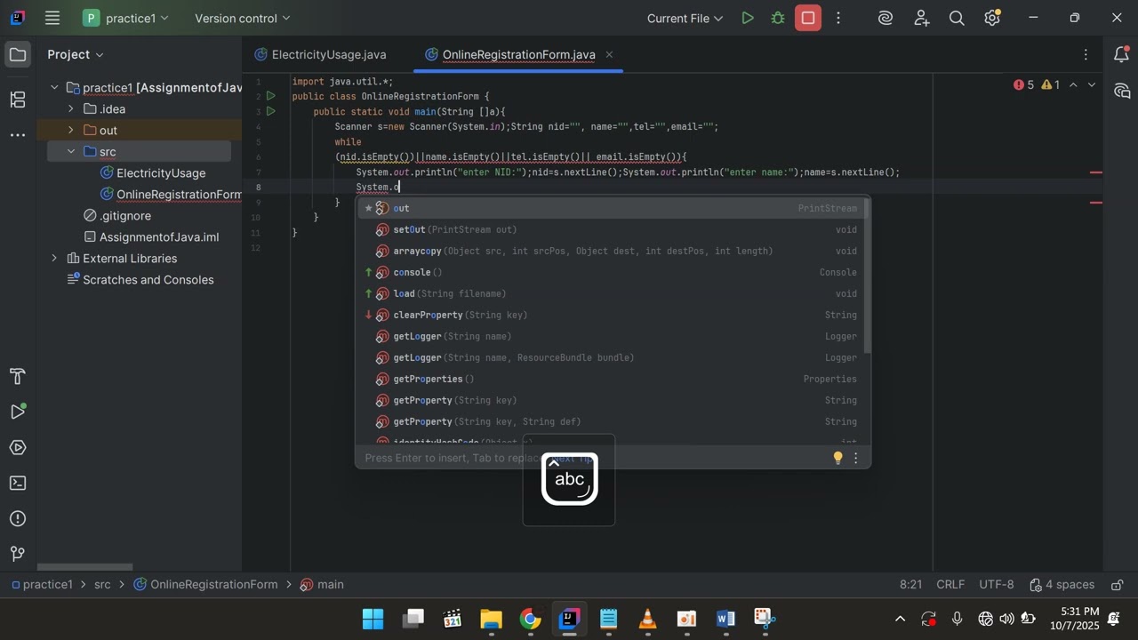
Task: Click run gutter arrow beside class declaration
Action: click(271, 96)
